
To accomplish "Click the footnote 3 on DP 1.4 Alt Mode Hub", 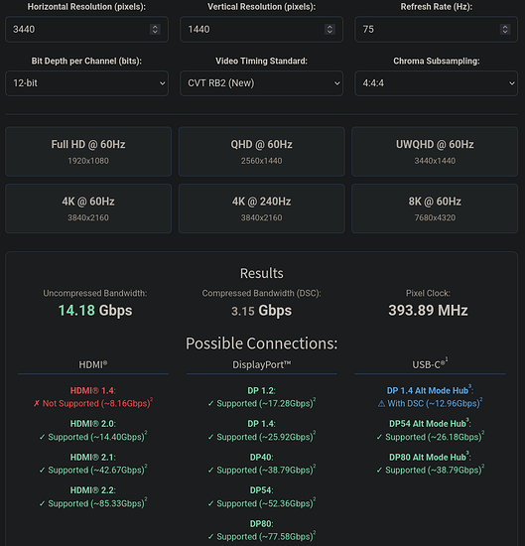I will coord(469,386).
